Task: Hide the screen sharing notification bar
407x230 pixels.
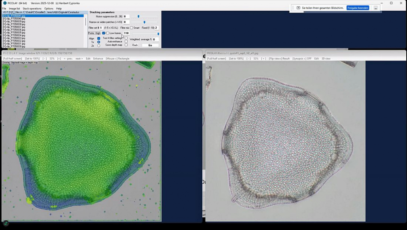Action: (x=376, y=8)
